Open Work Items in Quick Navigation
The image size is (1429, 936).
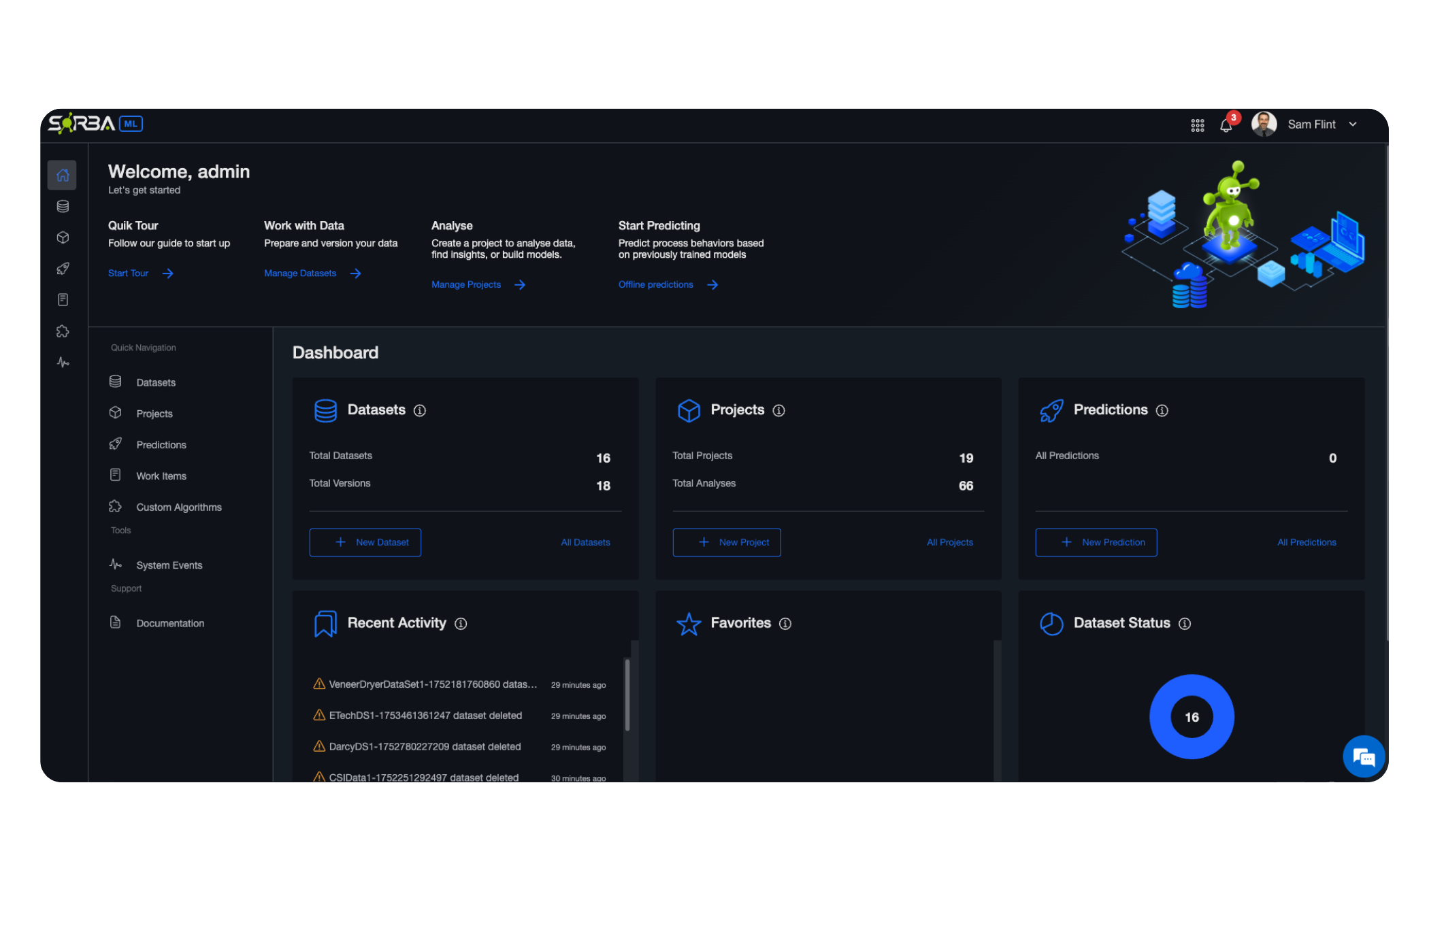(161, 476)
